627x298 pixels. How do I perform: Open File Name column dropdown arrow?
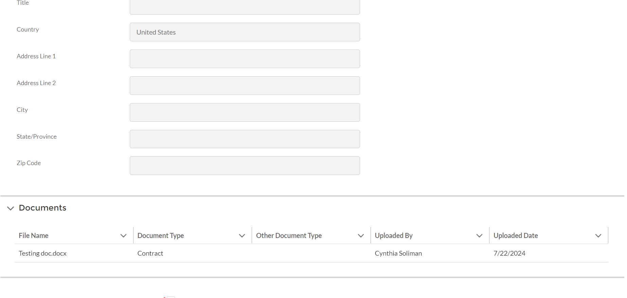[123, 236]
